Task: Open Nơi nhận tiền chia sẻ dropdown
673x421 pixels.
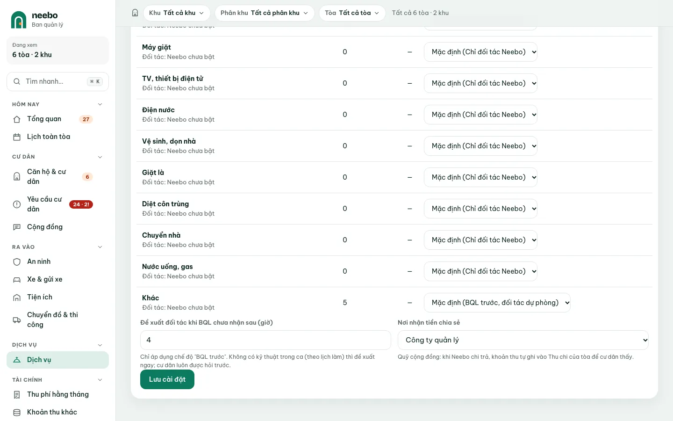Action: pyautogui.click(x=523, y=340)
